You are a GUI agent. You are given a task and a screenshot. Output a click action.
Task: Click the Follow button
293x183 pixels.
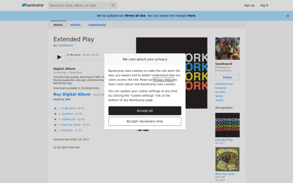click(x=228, y=77)
